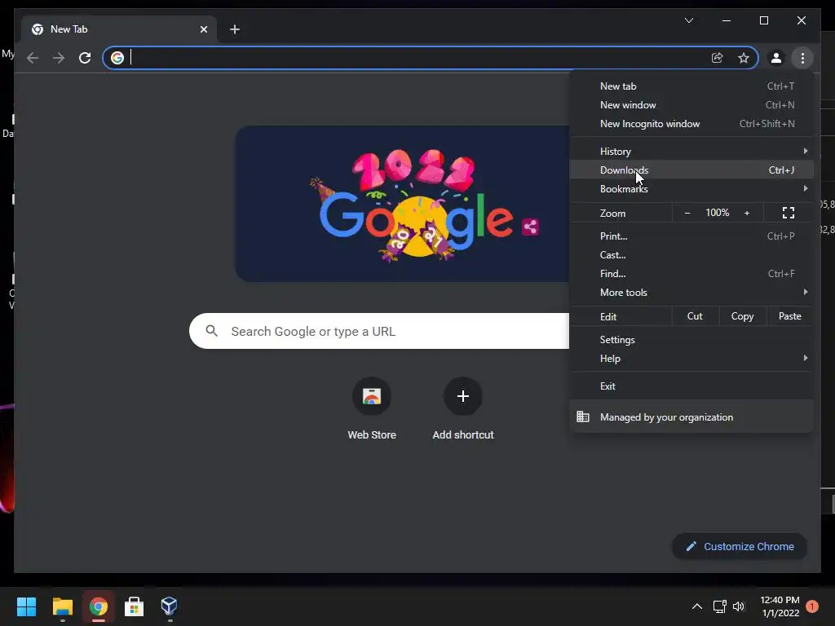835x626 pixels.
Task: Open the Web Store shortcut
Action: pyautogui.click(x=372, y=409)
